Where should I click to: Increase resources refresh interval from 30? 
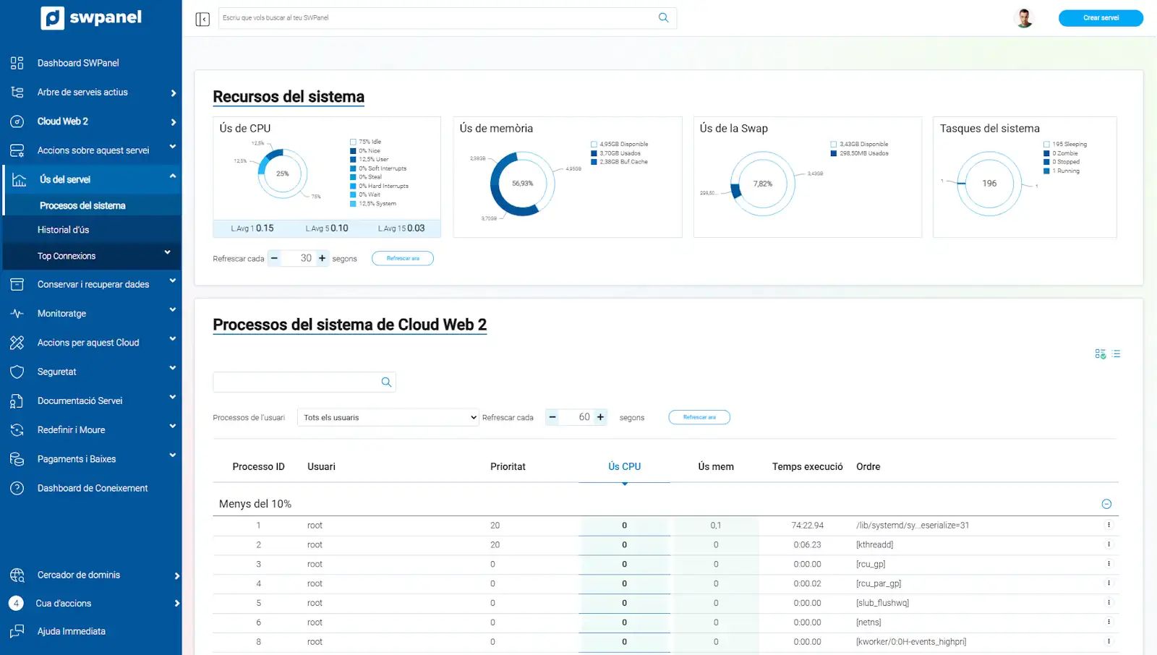(323, 258)
